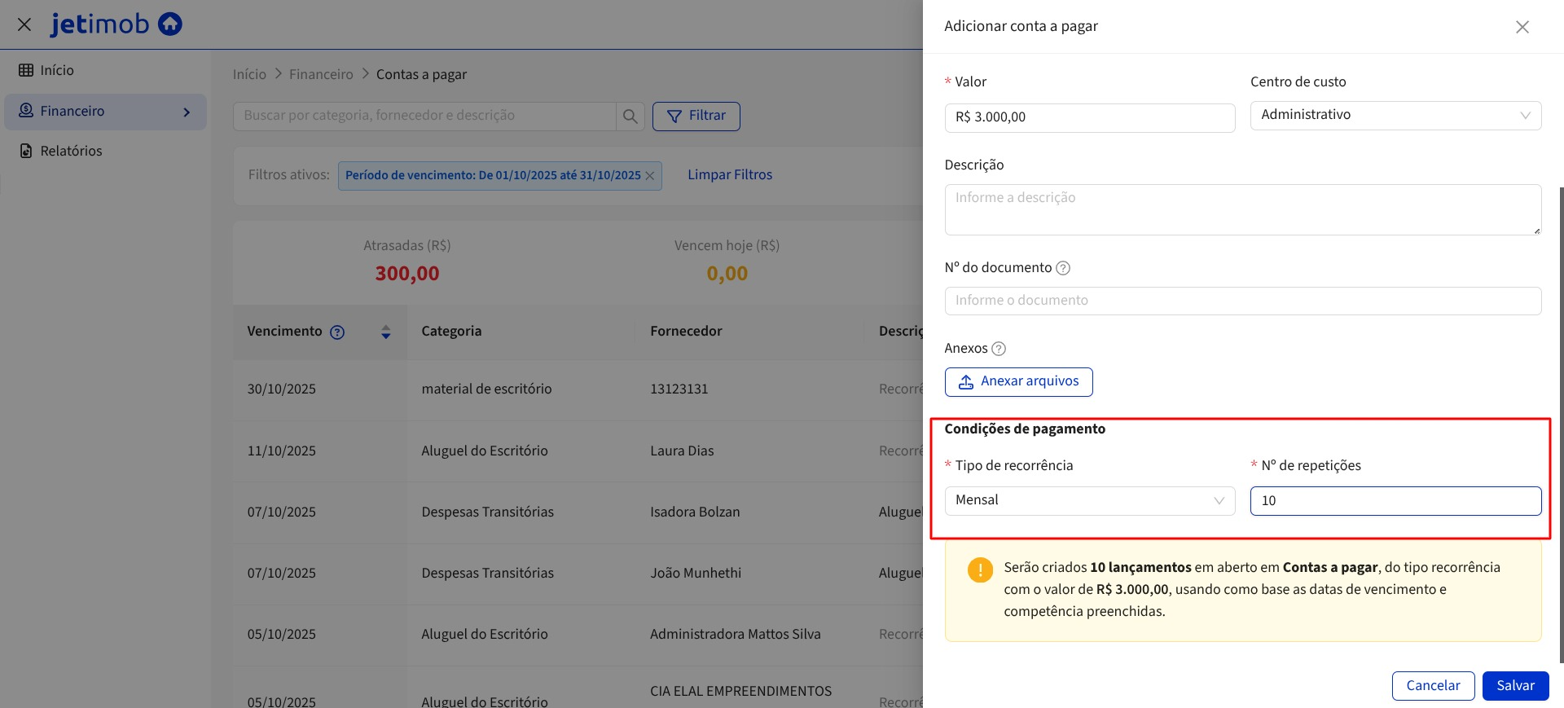Click the Filtrar button
This screenshot has width=1564, height=708.
(696, 117)
